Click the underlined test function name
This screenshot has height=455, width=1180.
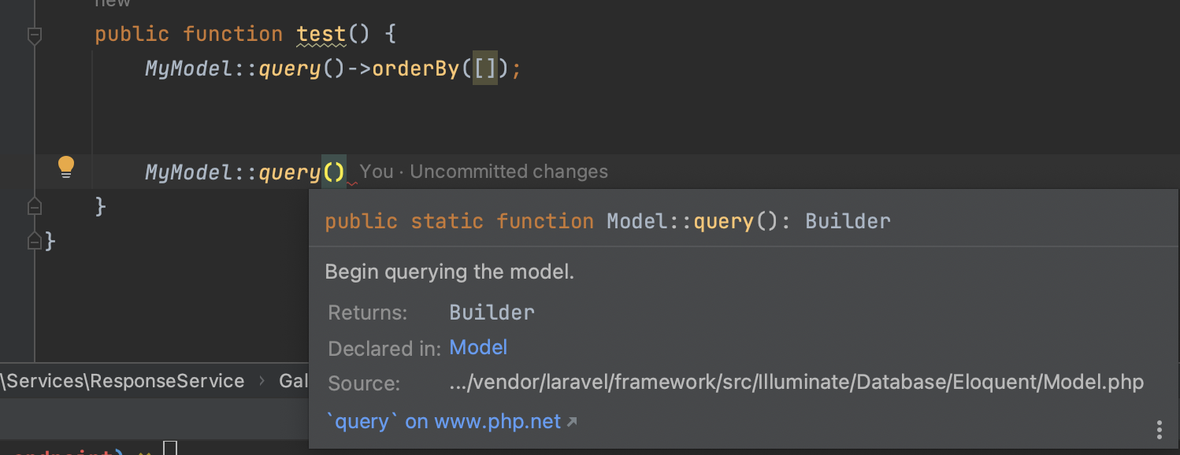[x=320, y=34]
